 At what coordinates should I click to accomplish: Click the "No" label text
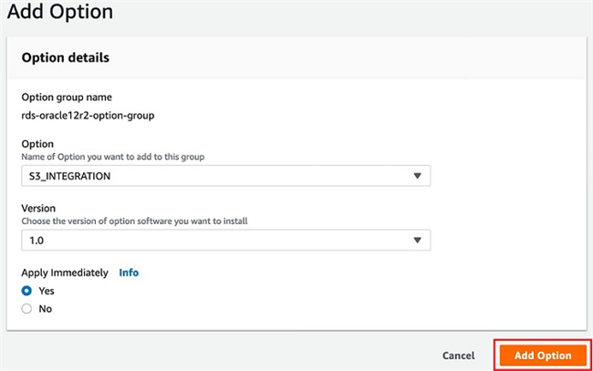46,309
